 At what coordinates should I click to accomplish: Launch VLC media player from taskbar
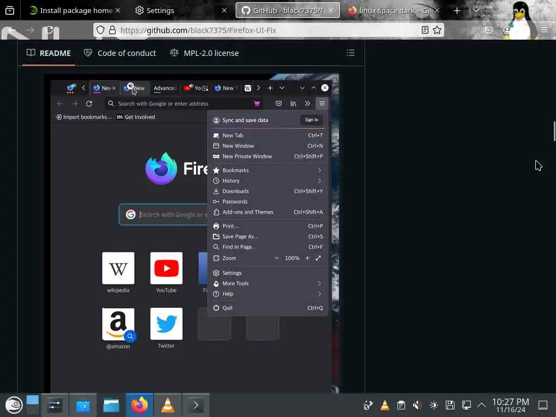tap(167, 405)
